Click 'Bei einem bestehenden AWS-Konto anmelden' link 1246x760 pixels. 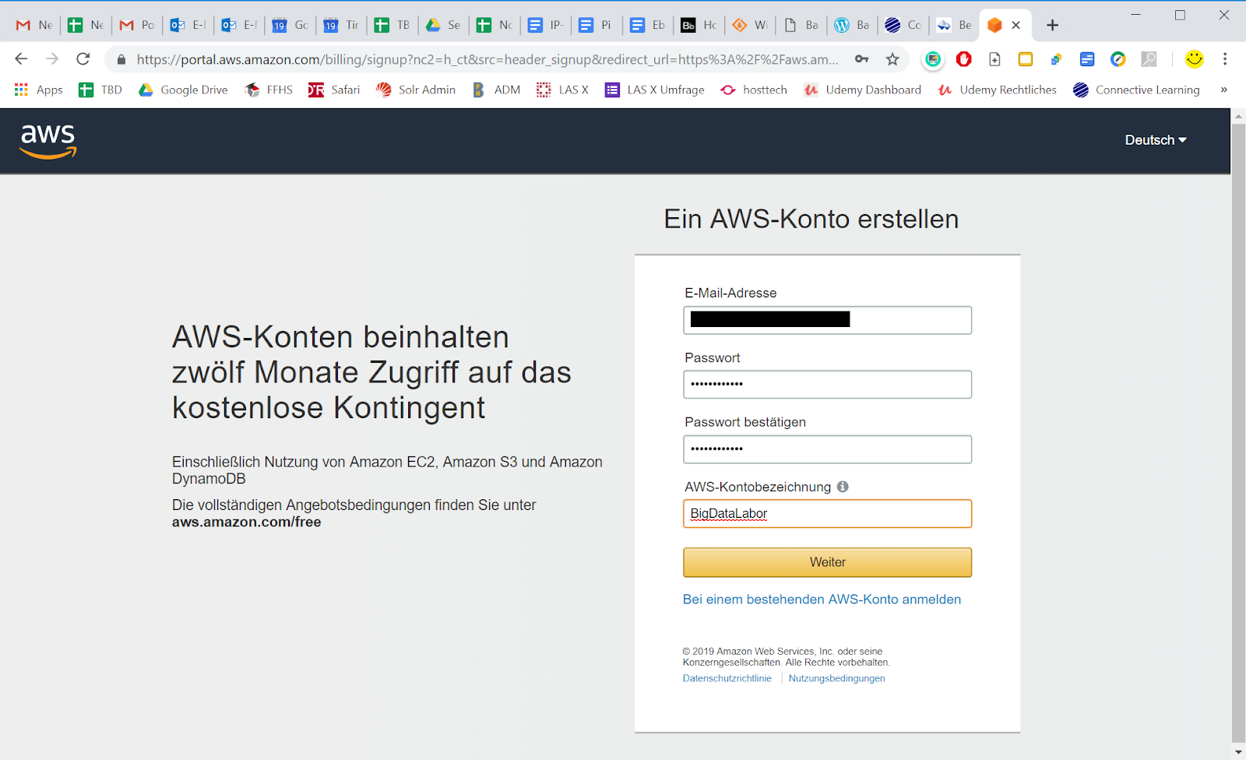coord(822,600)
